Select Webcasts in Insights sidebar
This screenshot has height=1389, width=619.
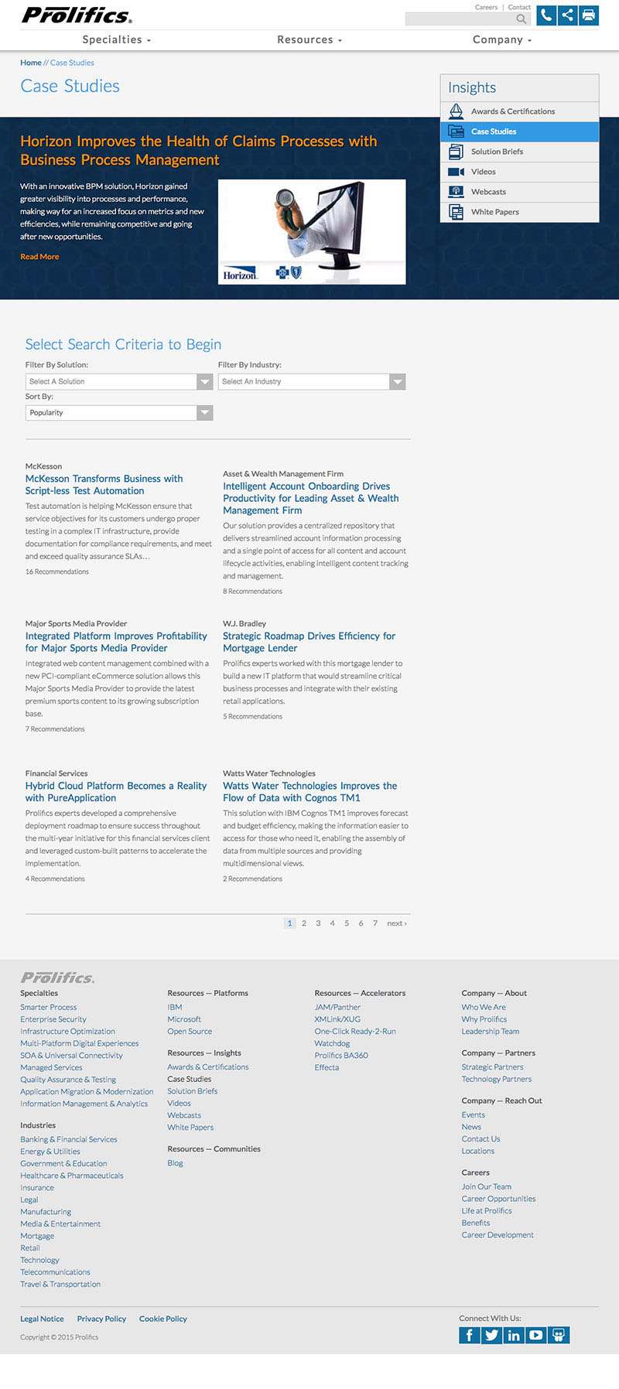(x=488, y=192)
